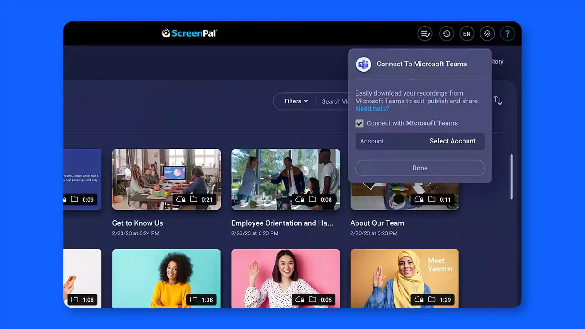The height and width of the screenshot is (329, 585).
Task: Open the blue 0:09 video thumbnail
Action: pos(82,179)
